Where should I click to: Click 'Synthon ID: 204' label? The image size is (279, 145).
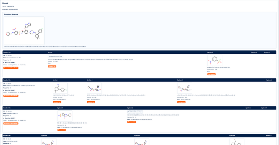pyautogui.click(x=58, y=97)
